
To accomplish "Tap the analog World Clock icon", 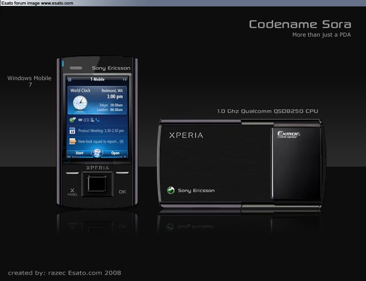I will click(x=80, y=102).
